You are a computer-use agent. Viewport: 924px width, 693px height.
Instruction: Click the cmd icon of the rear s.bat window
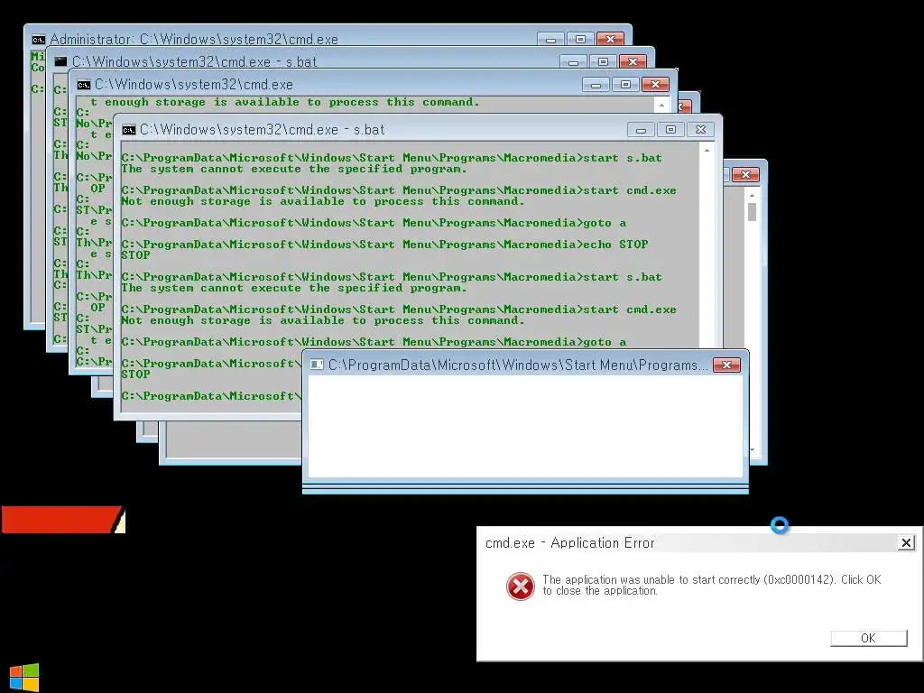(x=60, y=61)
